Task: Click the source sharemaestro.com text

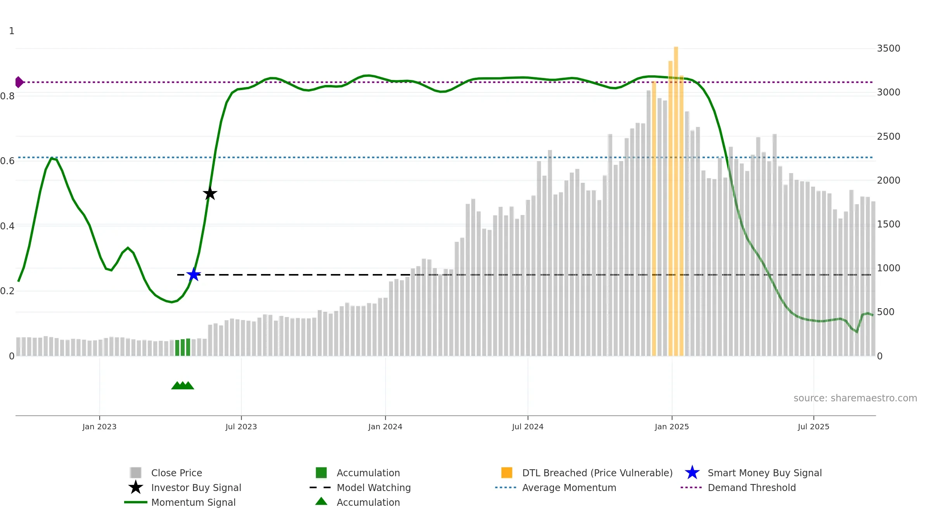Action: 855,398
